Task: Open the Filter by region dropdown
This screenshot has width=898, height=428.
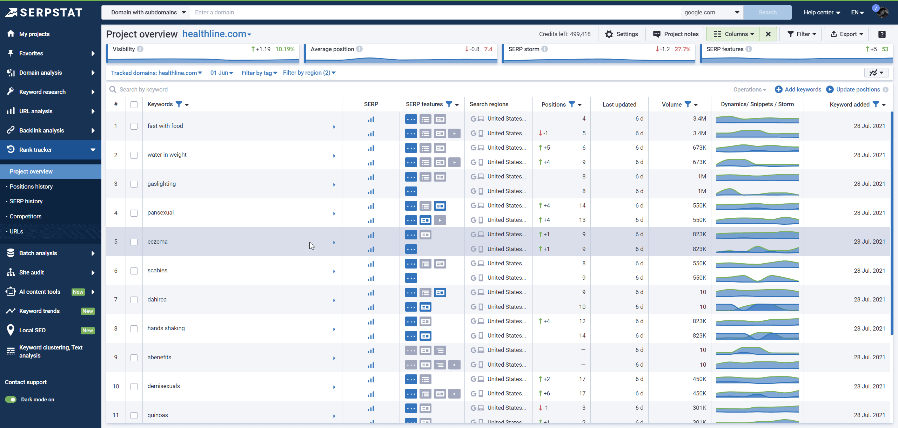Action: (309, 73)
